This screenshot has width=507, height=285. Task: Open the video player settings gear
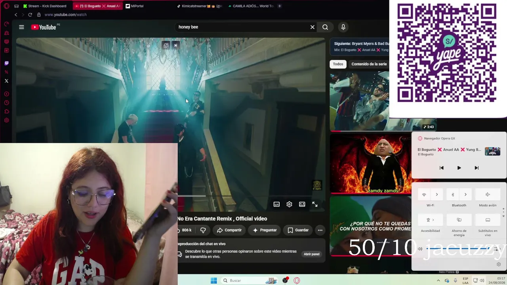tap(289, 204)
